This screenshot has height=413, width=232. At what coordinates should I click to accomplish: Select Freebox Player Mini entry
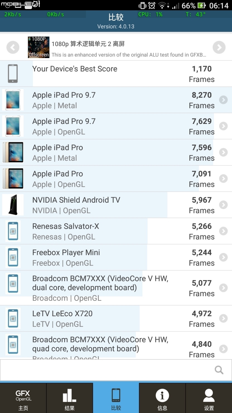(x=116, y=257)
